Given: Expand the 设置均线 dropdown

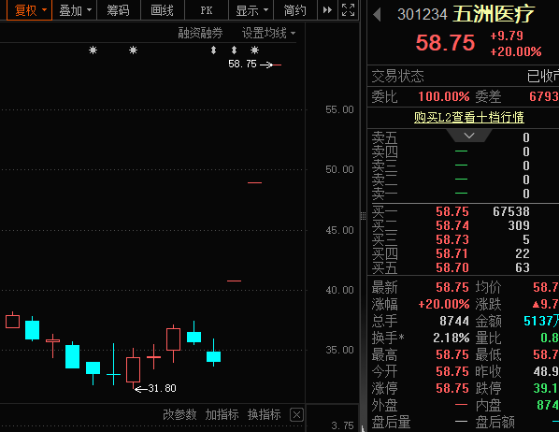Looking at the screenshot, I should click(x=269, y=33).
